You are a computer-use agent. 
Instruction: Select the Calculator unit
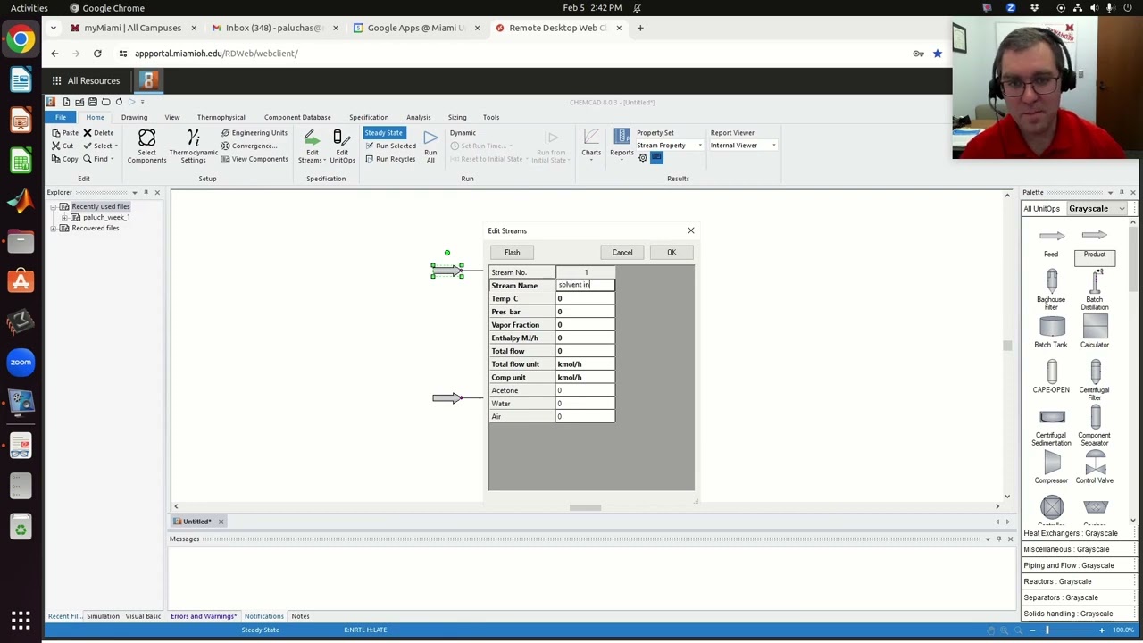(1095, 332)
